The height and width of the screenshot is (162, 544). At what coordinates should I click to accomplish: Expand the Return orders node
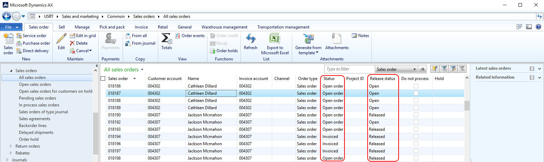pyautogui.click(x=11, y=146)
